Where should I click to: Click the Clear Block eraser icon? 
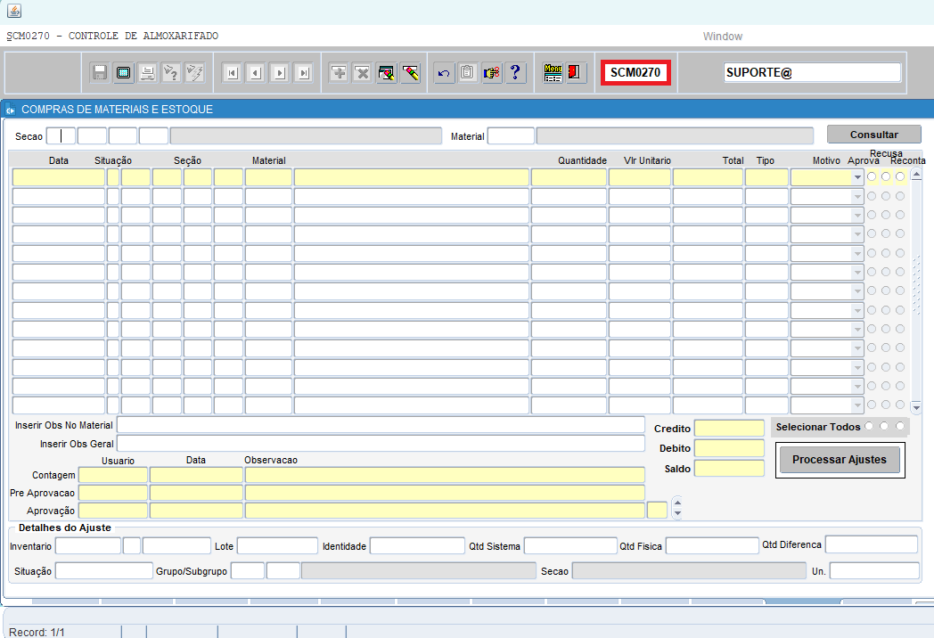(x=387, y=73)
